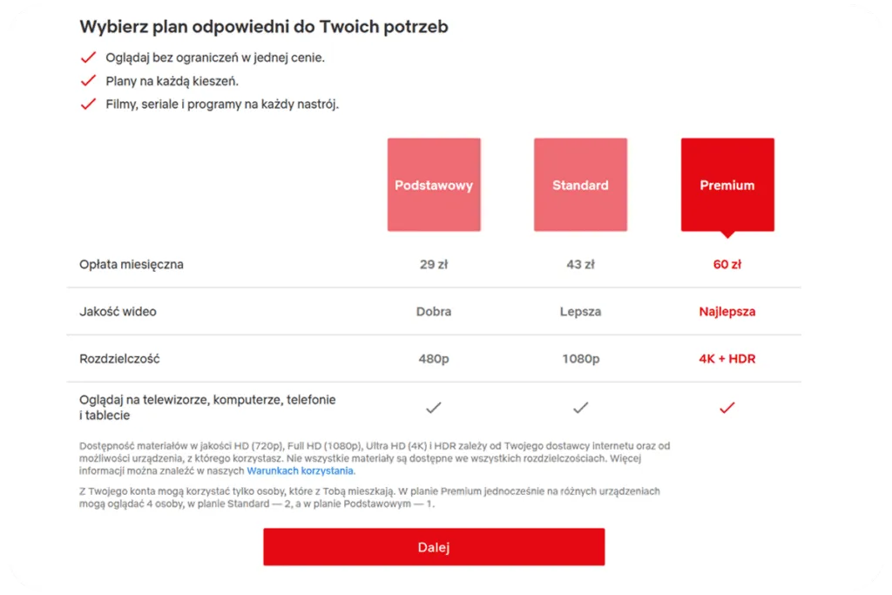Click the 'Opłata miesięczna' row label
Viewport: 892px width, 595px height.
pyautogui.click(x=131, y=264)
